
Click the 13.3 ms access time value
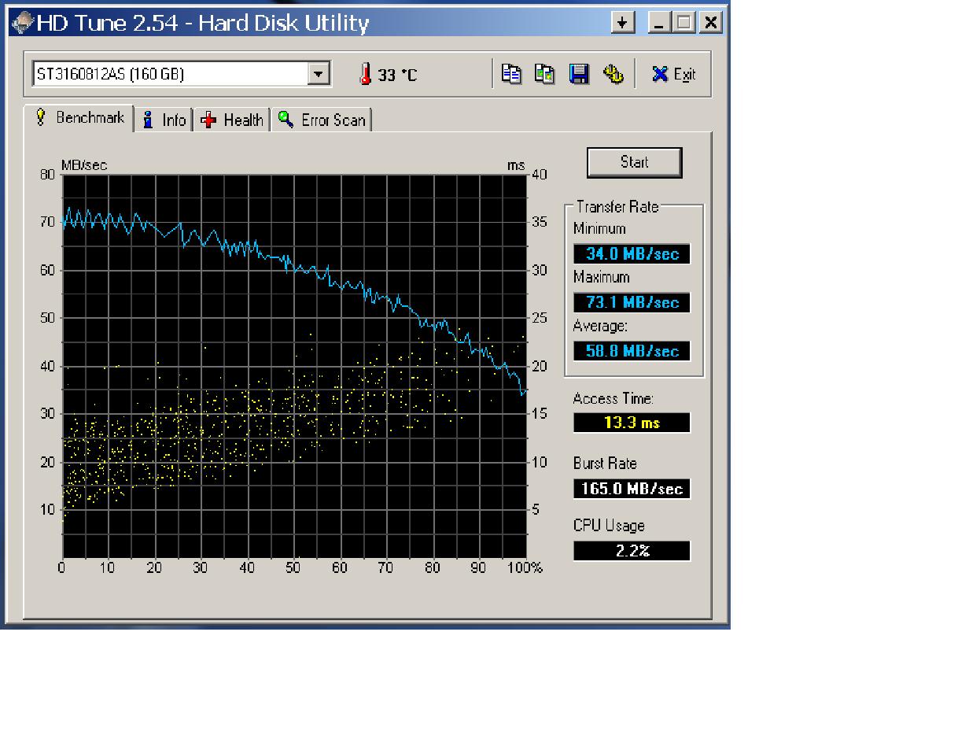coord(632,423)
